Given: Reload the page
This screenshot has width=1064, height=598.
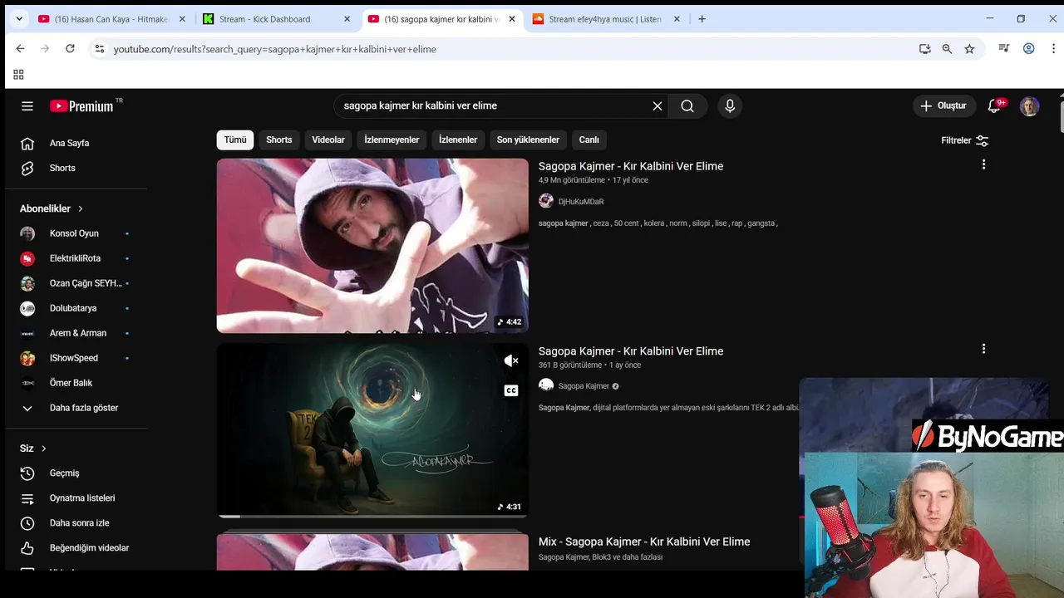Looking at the screenshot, I should (x=70, y=49).
